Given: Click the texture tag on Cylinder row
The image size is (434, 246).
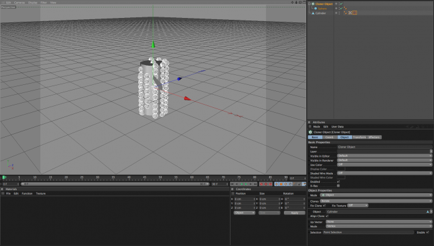Looking at the screenshot, I should (x=350, y=13).
